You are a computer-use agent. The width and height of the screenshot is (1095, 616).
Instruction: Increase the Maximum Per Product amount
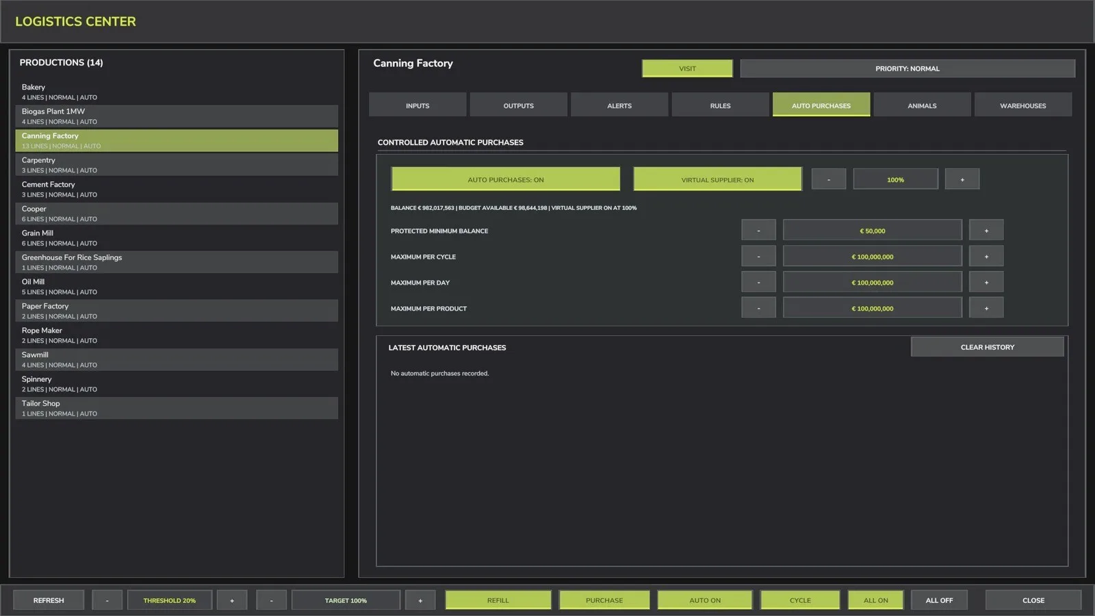click(x=986, y=308)
